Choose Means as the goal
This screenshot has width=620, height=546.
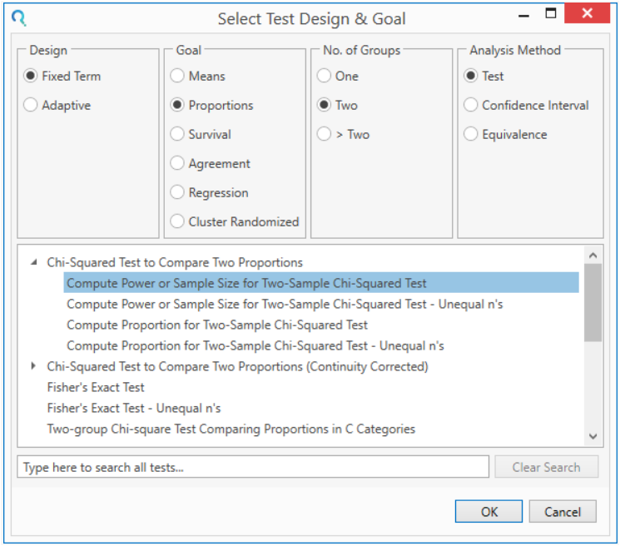point(177,76)
